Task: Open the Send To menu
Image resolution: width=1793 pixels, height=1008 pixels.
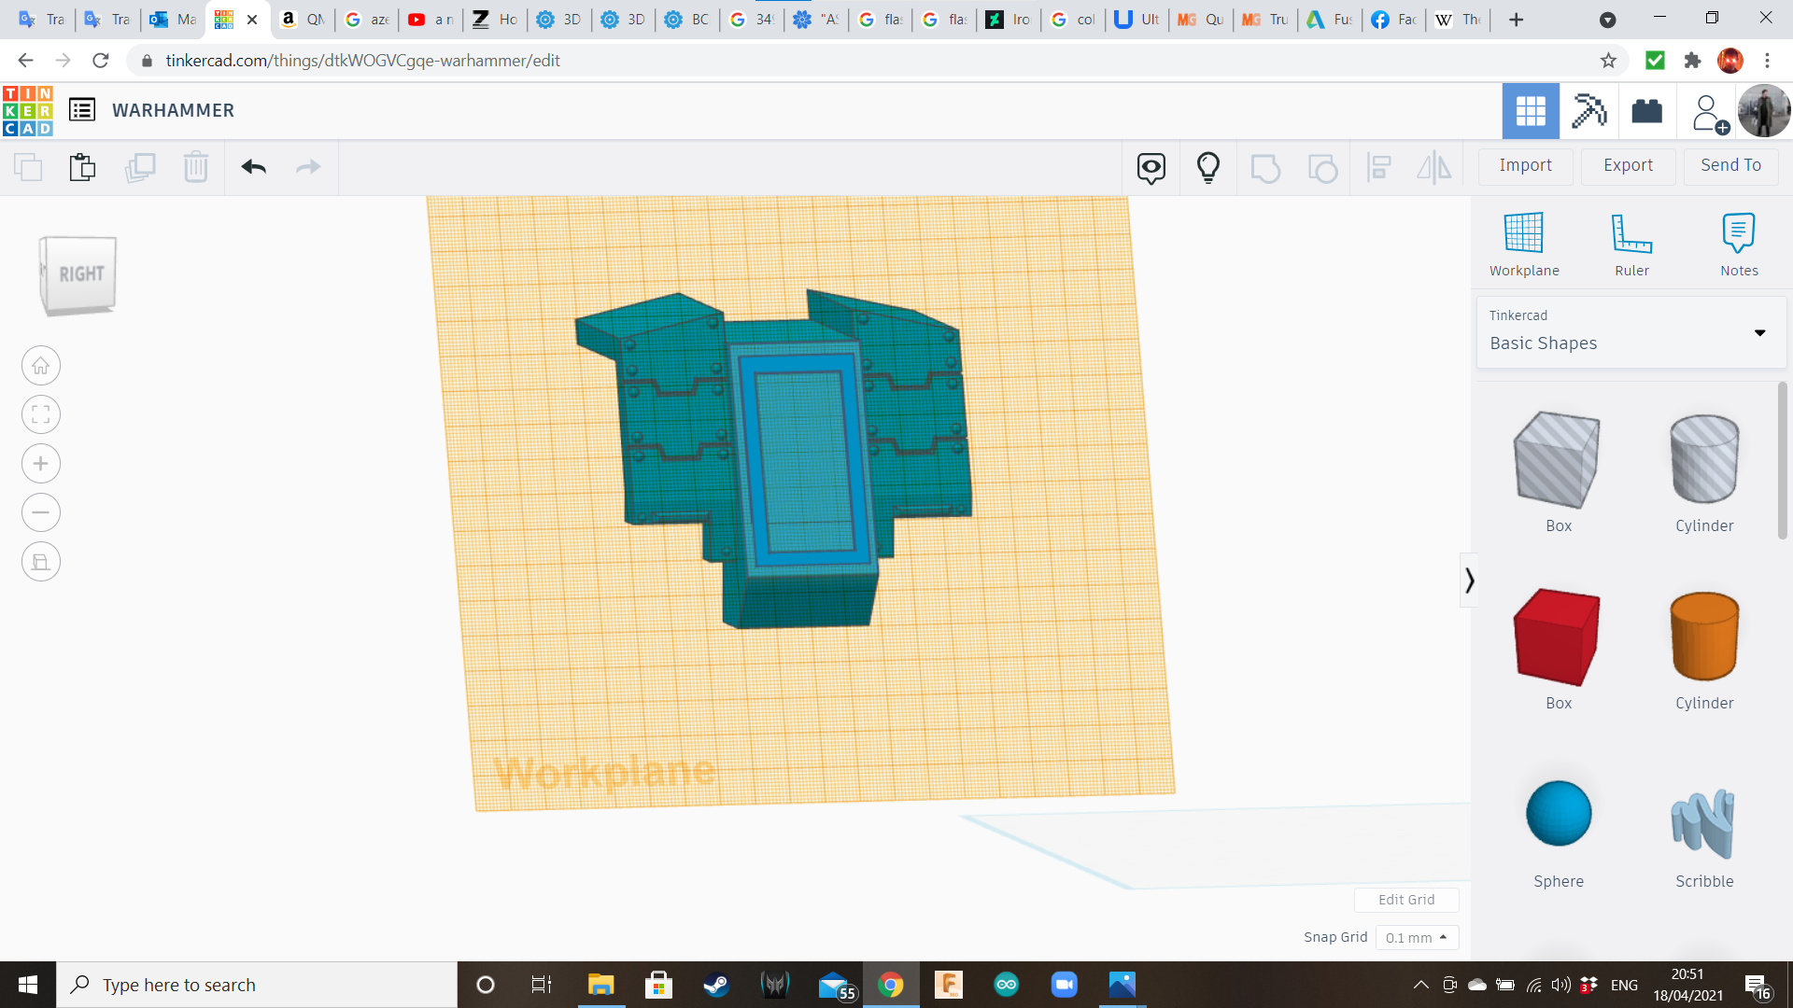Action: point(1730,165)
